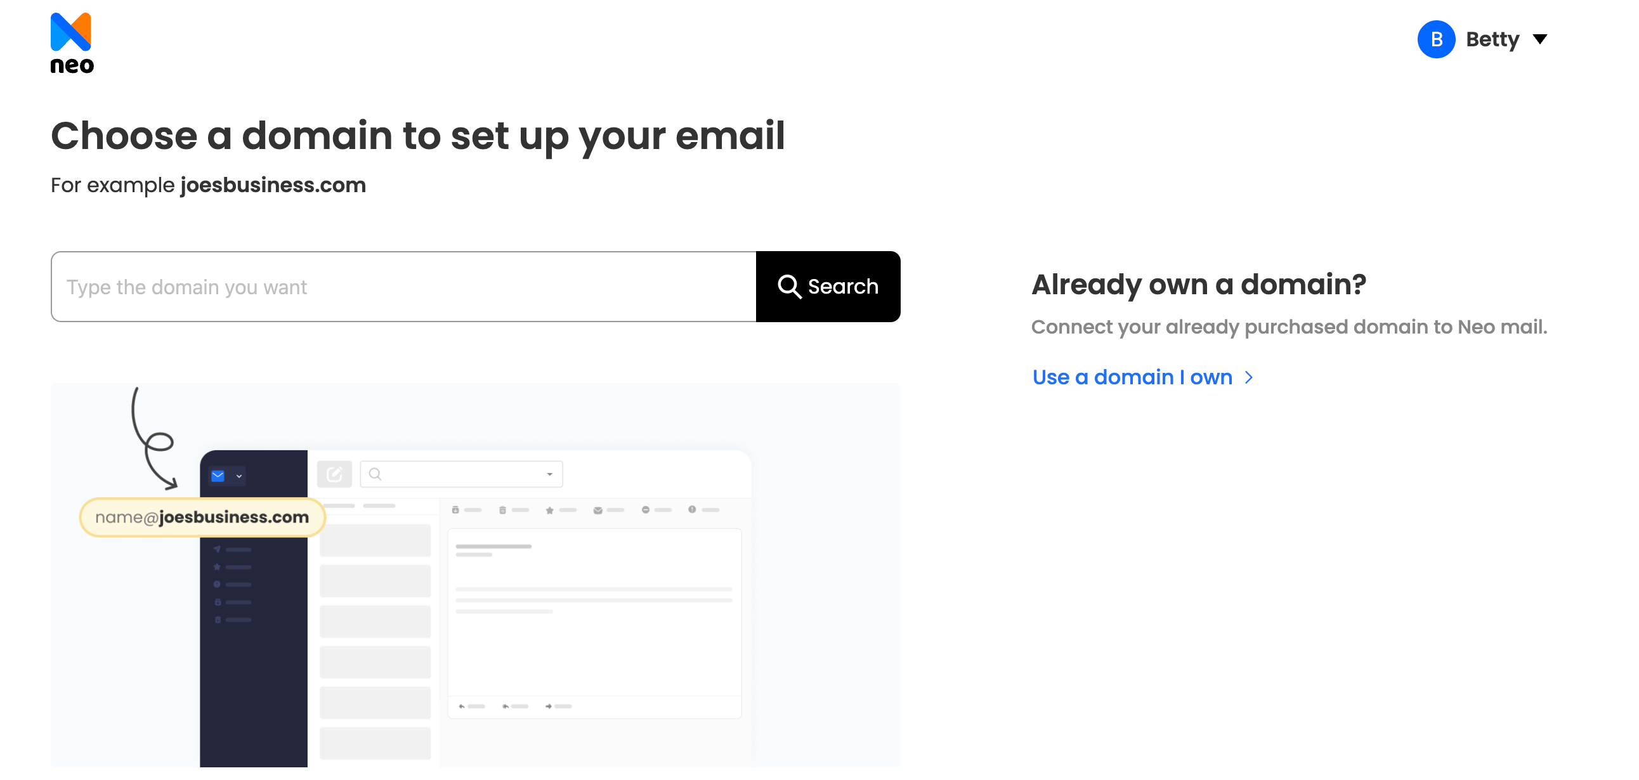Screen dimensions: 1639x780
Task: Click the Neo logo
Action: (x=71, y=43)
